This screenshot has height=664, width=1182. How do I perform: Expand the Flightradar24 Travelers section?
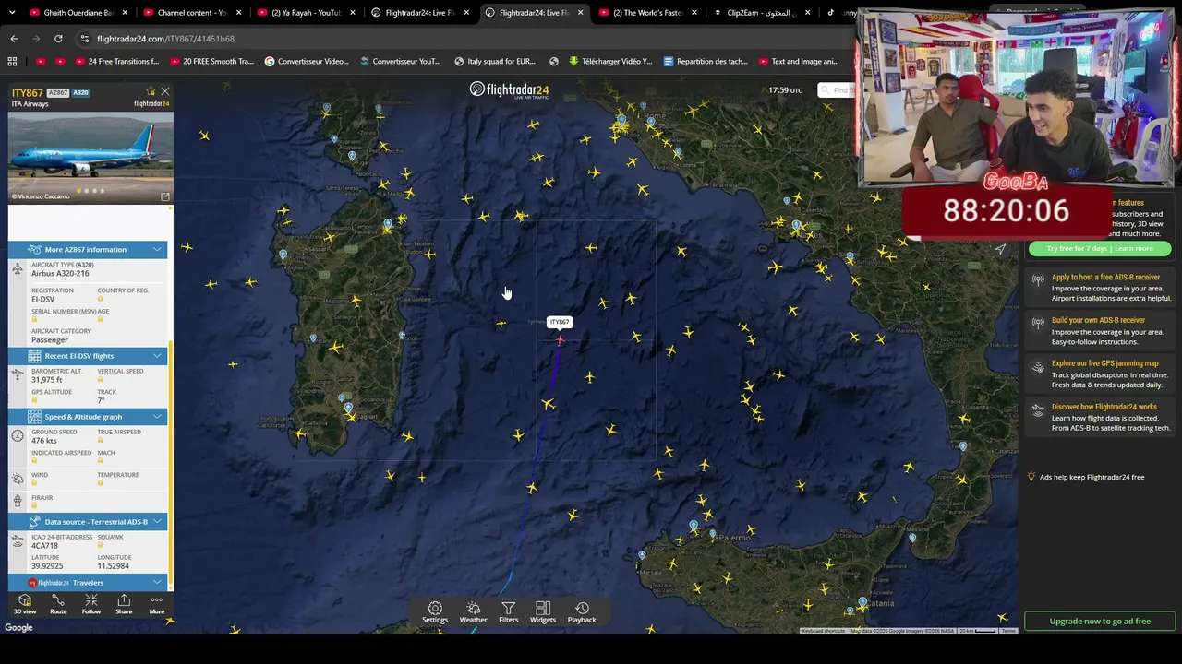pos(89,583)
